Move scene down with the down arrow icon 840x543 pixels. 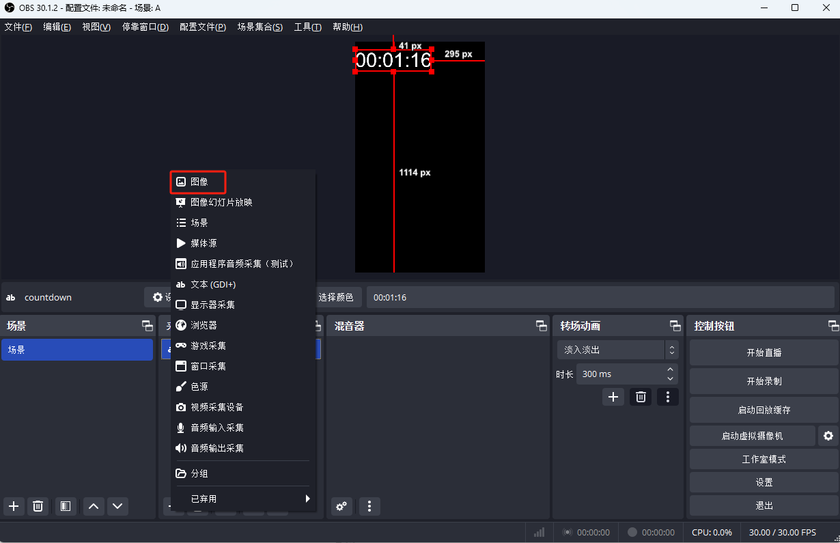pos(117,506)
